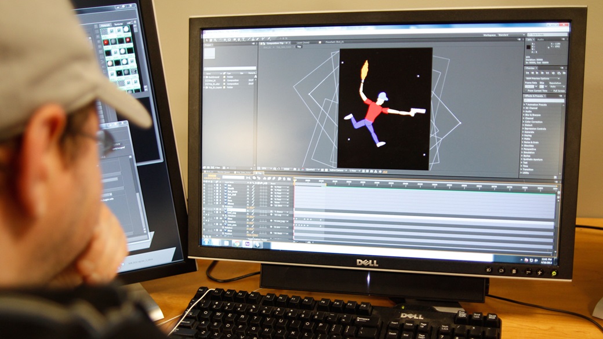This screenshot has width=603, height=339.
Task: Open Chrome from the taskbar
Action: [x=237, y=243]
